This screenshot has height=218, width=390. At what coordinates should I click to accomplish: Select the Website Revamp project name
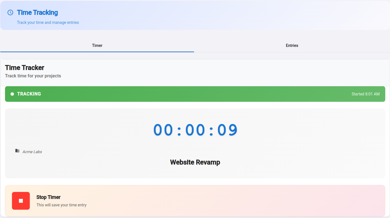[x=195, y=162]
